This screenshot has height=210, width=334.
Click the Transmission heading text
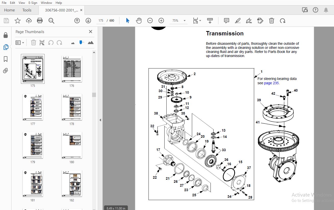pyautogui.click(x=225, y=33)
